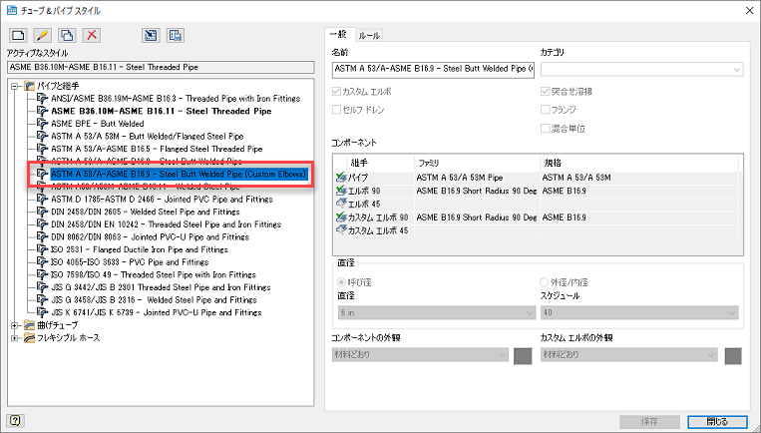Select ASME B36.10M-ASME B16.11 Steel Threaded Pipe

(x=162, y=111)
